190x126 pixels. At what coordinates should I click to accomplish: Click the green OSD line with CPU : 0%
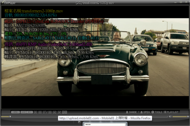click(36, 34)
